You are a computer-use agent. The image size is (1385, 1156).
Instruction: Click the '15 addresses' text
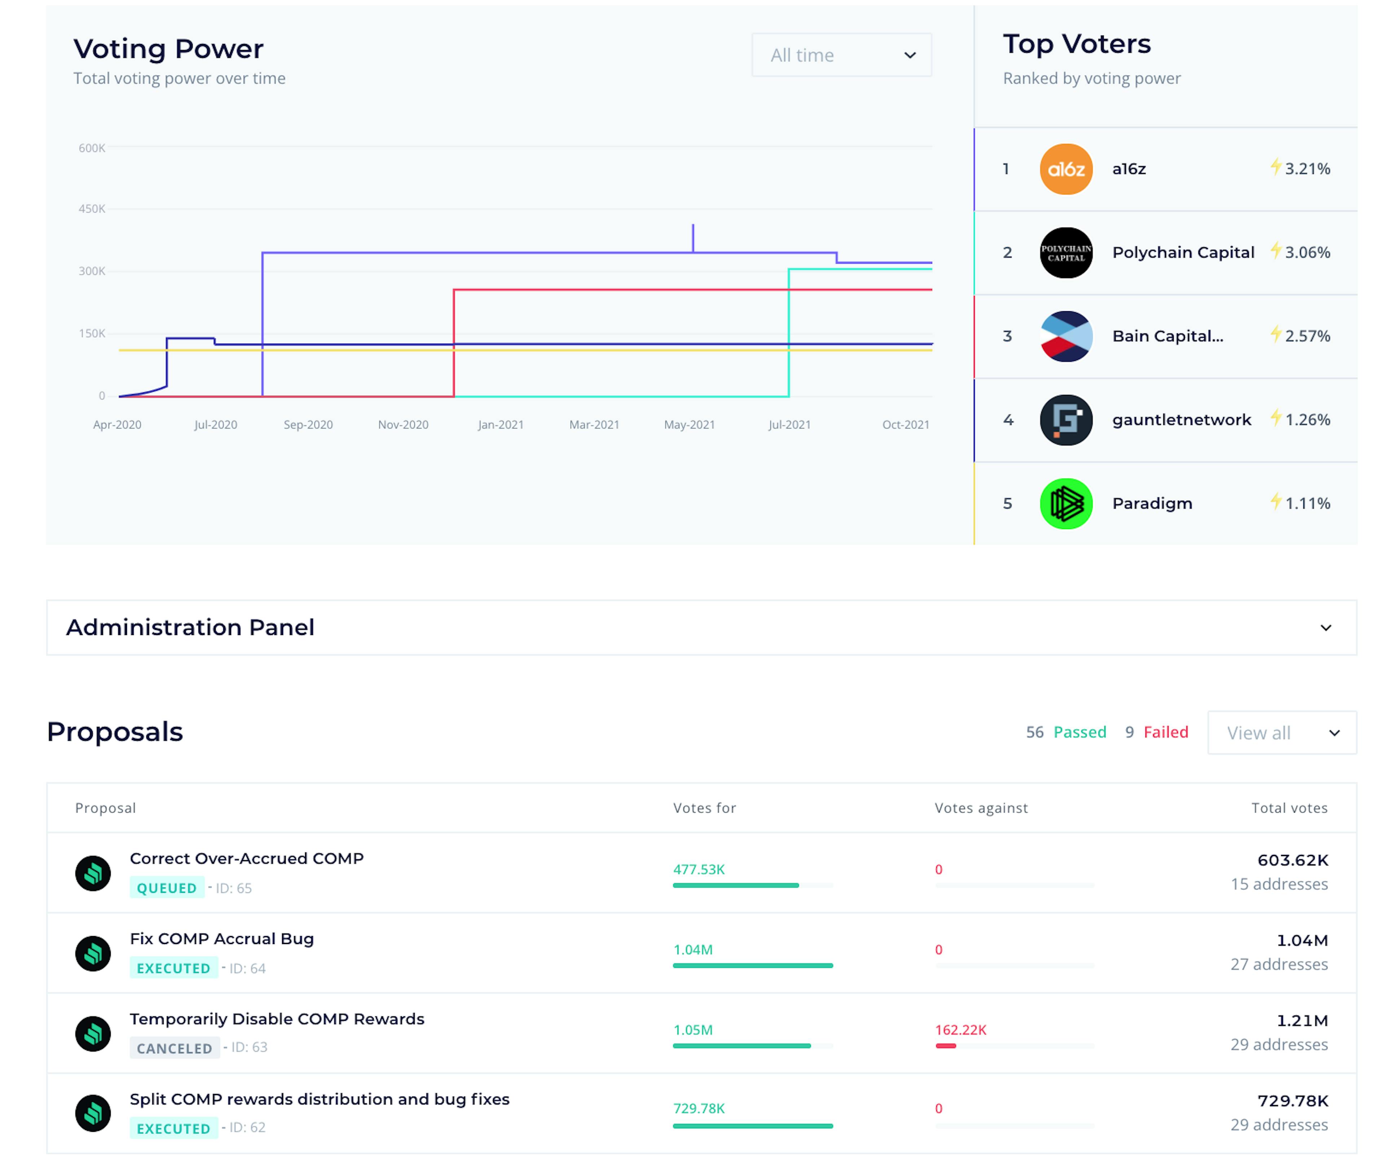[x=1279, y=884]
